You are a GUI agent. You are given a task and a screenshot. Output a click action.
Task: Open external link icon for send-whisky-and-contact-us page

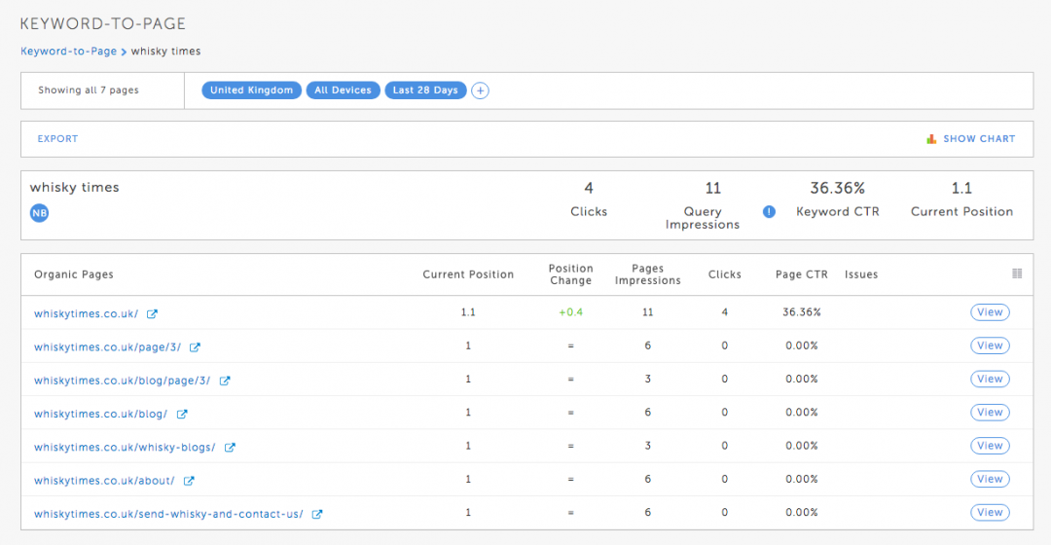click(317, 514)
